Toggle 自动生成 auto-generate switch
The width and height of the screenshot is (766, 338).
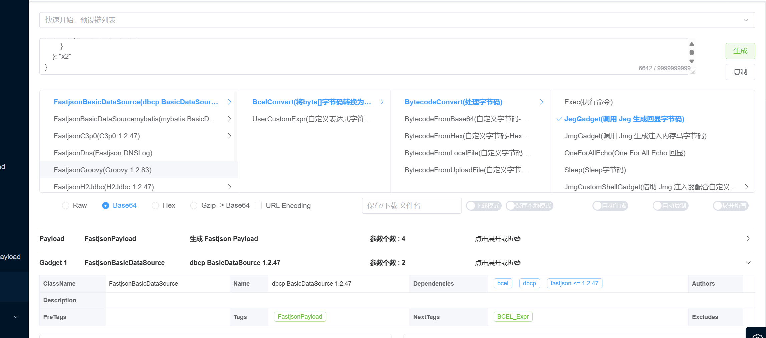coord(610,206)
